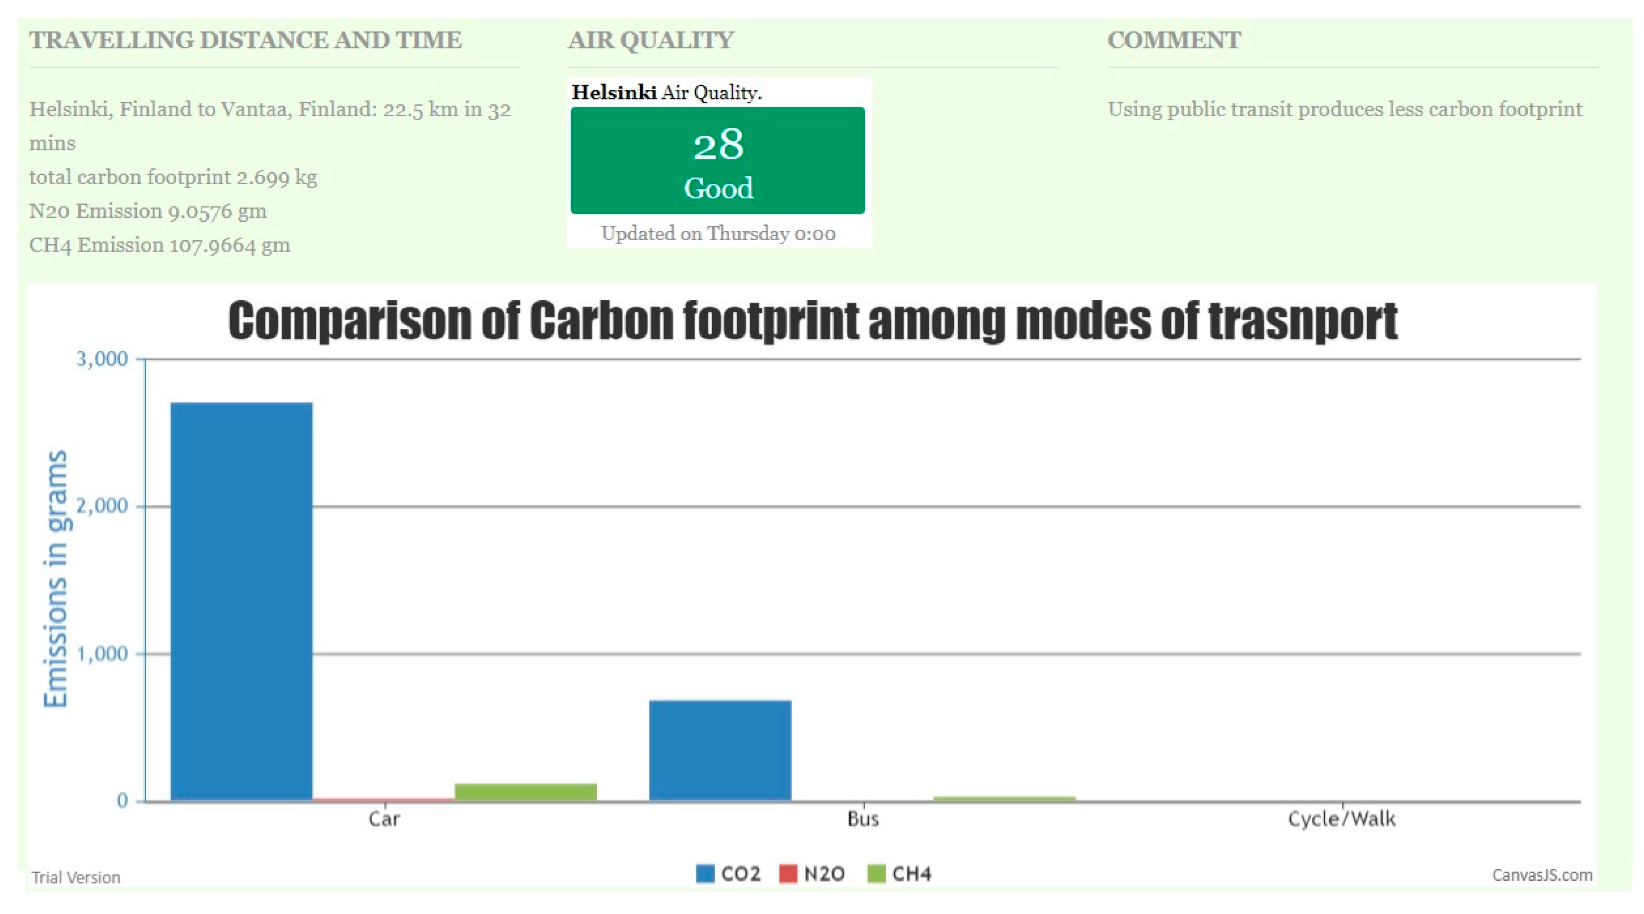Click the Bus axis label

click(863, 819)
